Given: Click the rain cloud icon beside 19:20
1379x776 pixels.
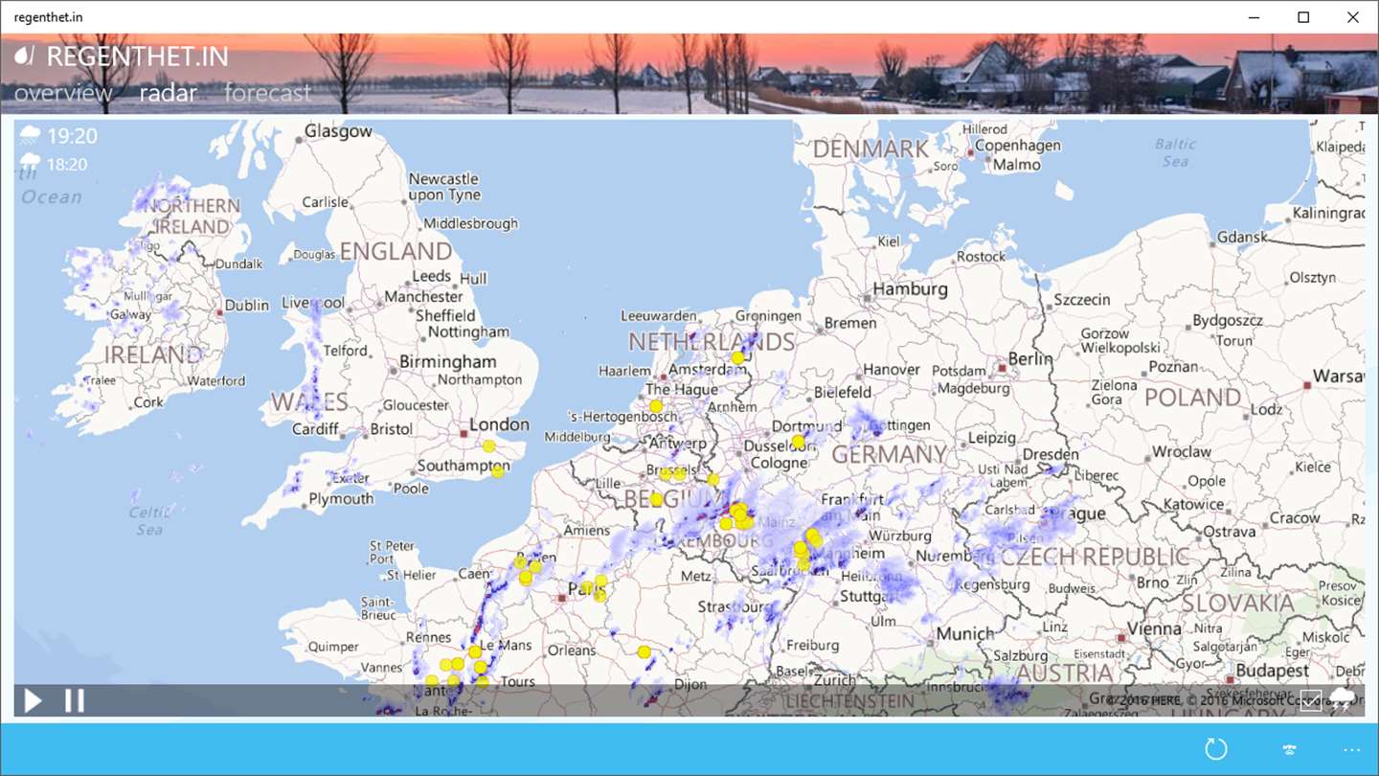Looking at the screenshot, I should pos(30,136).
